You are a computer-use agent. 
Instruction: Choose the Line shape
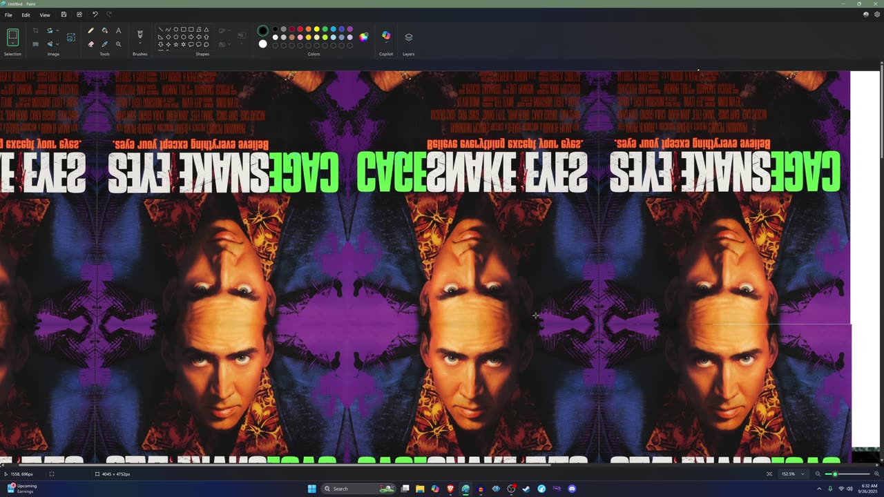[160, 30]
